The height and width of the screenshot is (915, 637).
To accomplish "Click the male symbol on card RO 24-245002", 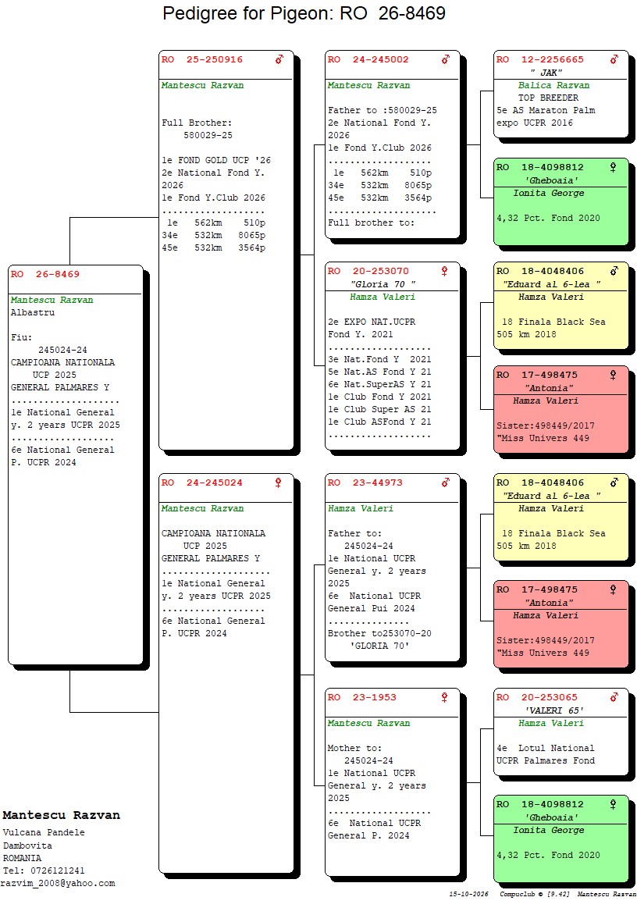I will pyautogui.click(x=446, y=59).
